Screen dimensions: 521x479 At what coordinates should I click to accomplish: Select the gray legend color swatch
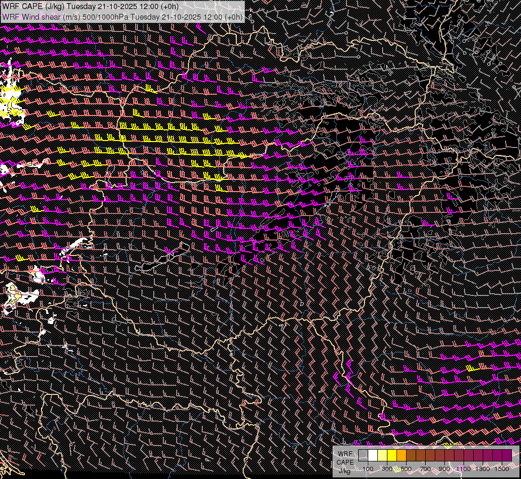[x=363, y=455]
